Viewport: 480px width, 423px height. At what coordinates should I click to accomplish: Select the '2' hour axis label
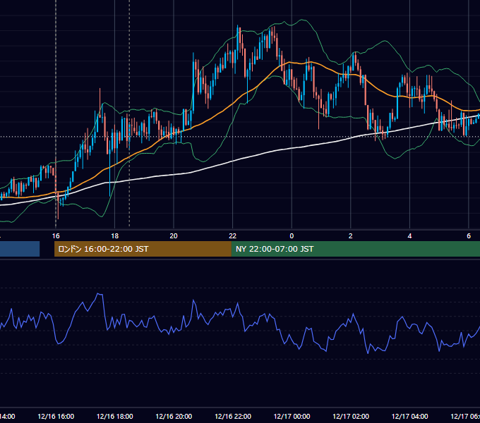pos(351,236)
